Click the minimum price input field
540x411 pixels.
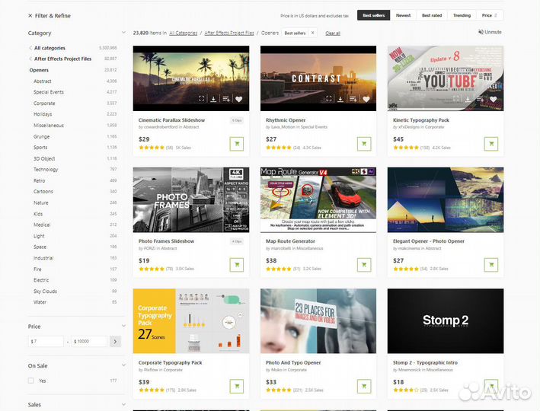pyautogui.click(x=46, y=342)
